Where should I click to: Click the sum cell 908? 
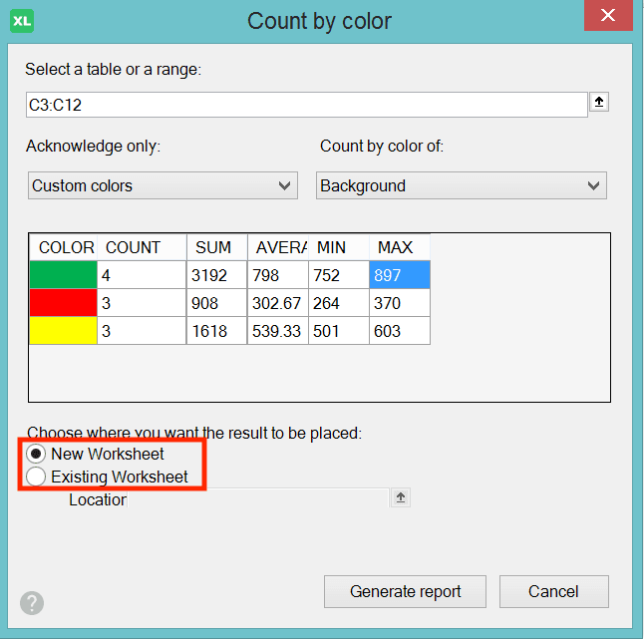217,303
